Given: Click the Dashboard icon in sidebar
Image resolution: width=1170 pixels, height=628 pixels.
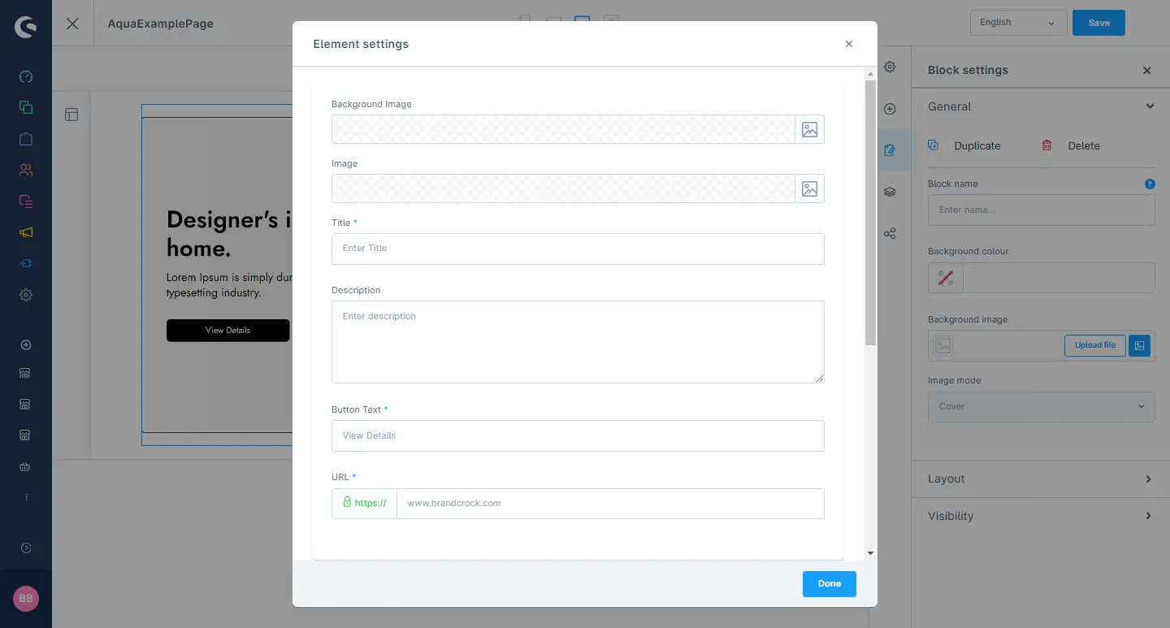Looking at the screenshot, I should (26, 77).
